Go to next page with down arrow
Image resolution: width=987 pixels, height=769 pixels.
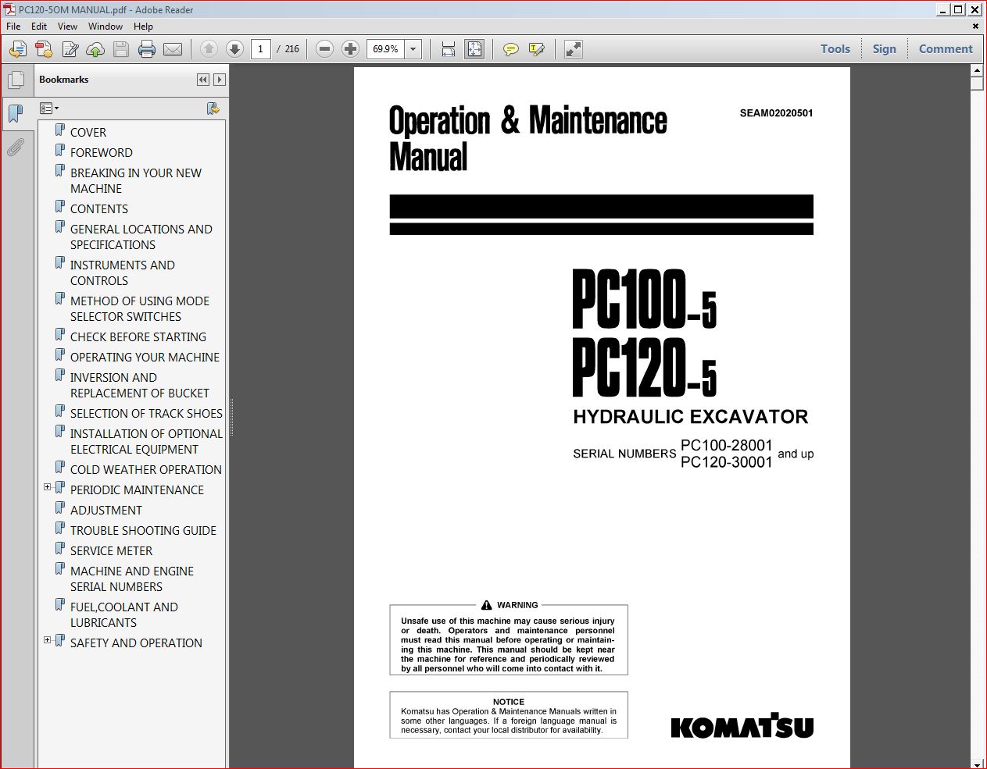click(x=234, y=49)
